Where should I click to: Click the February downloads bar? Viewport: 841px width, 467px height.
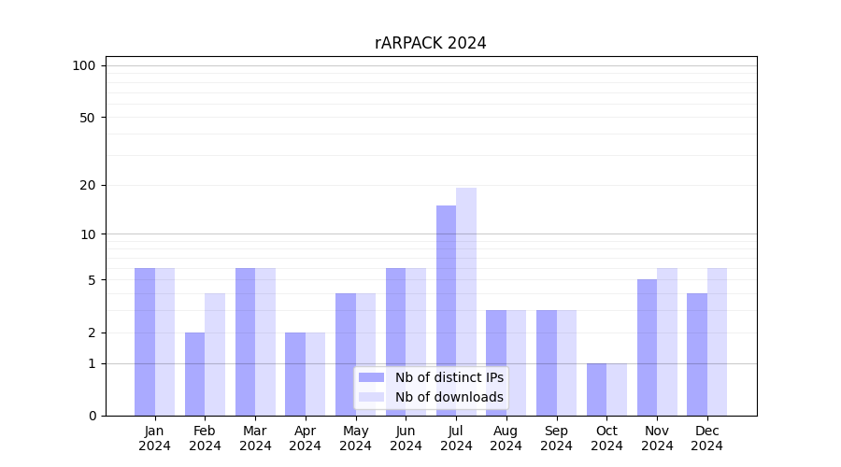pos(215,354)
